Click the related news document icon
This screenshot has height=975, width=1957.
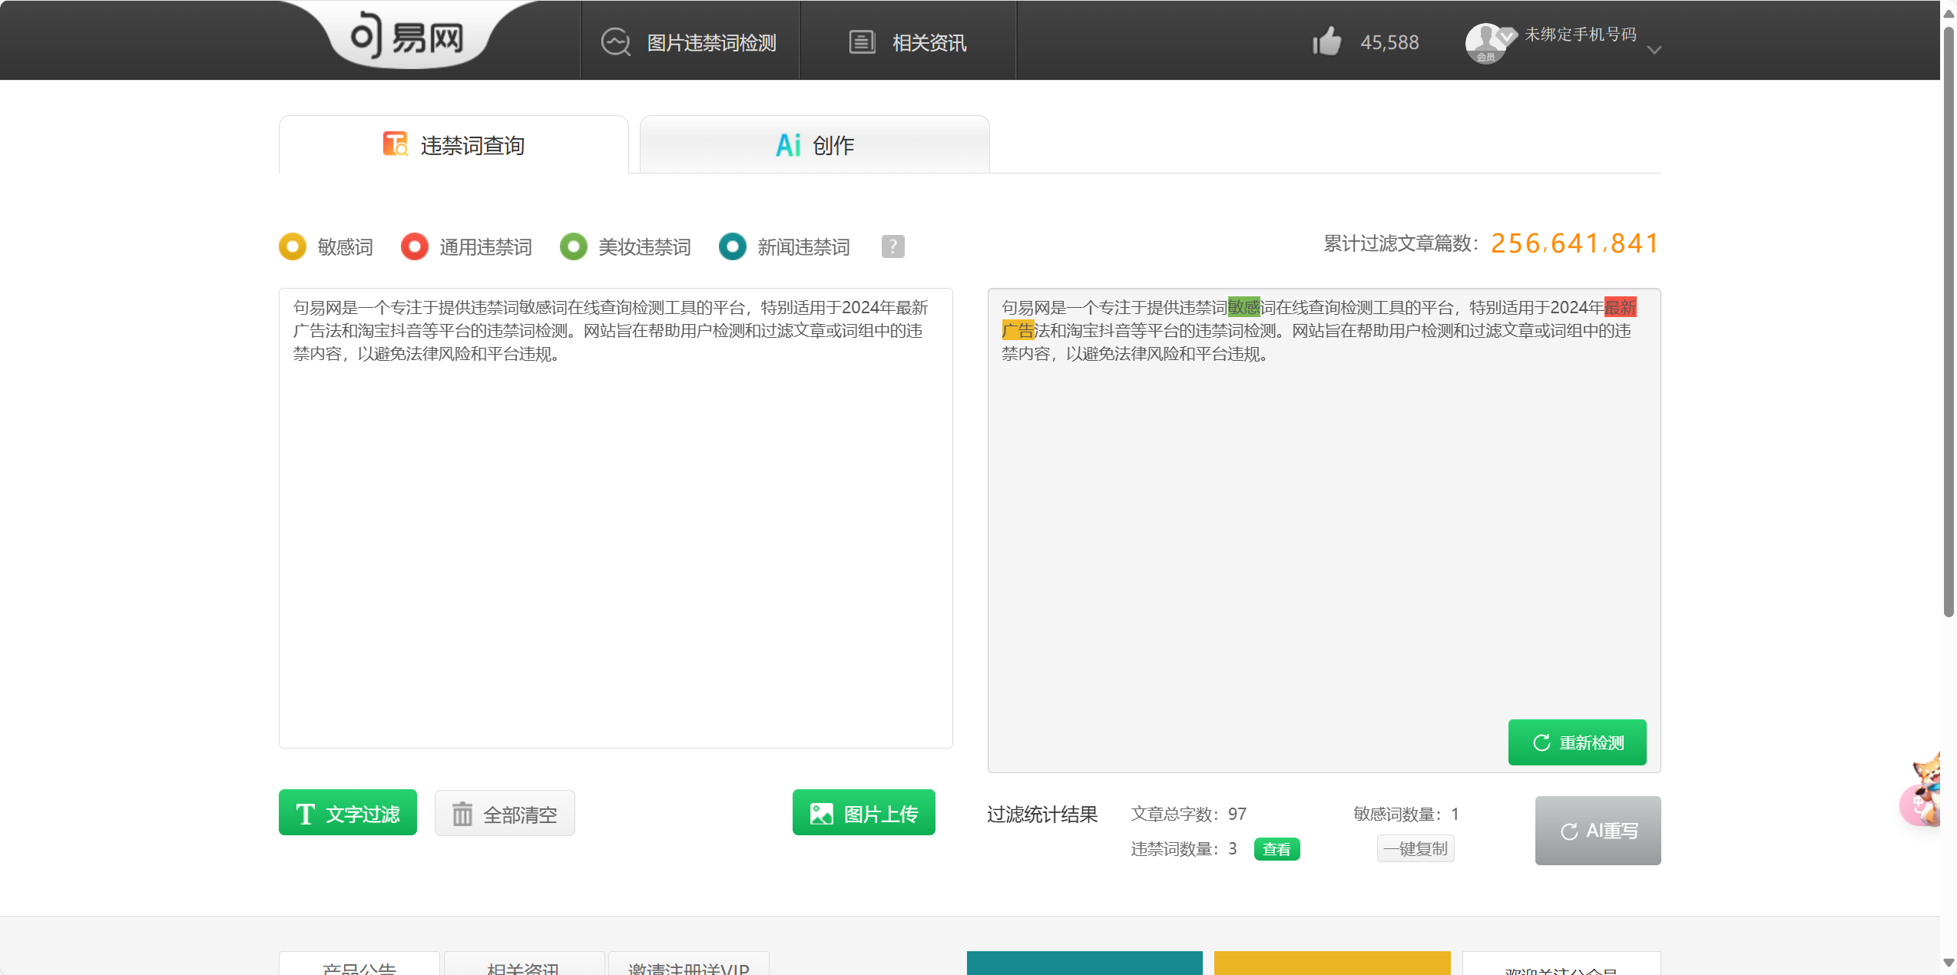[862, 42]
